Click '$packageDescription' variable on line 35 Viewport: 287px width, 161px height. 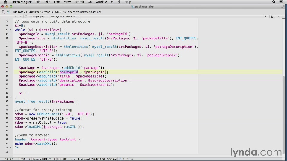point(108,80)
